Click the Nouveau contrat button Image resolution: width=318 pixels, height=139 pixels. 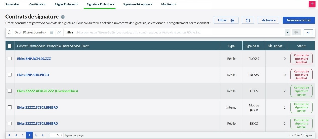click(x=299, y=20)
